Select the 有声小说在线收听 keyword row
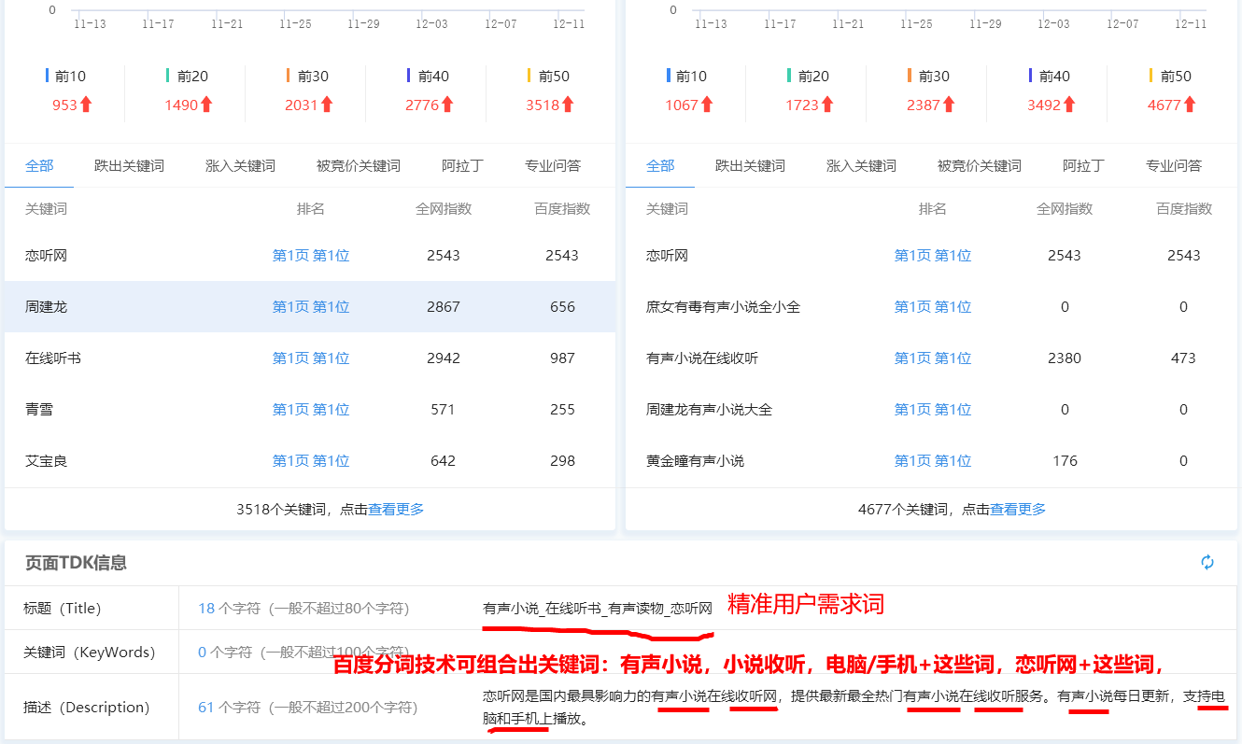 tap(702, 358)
